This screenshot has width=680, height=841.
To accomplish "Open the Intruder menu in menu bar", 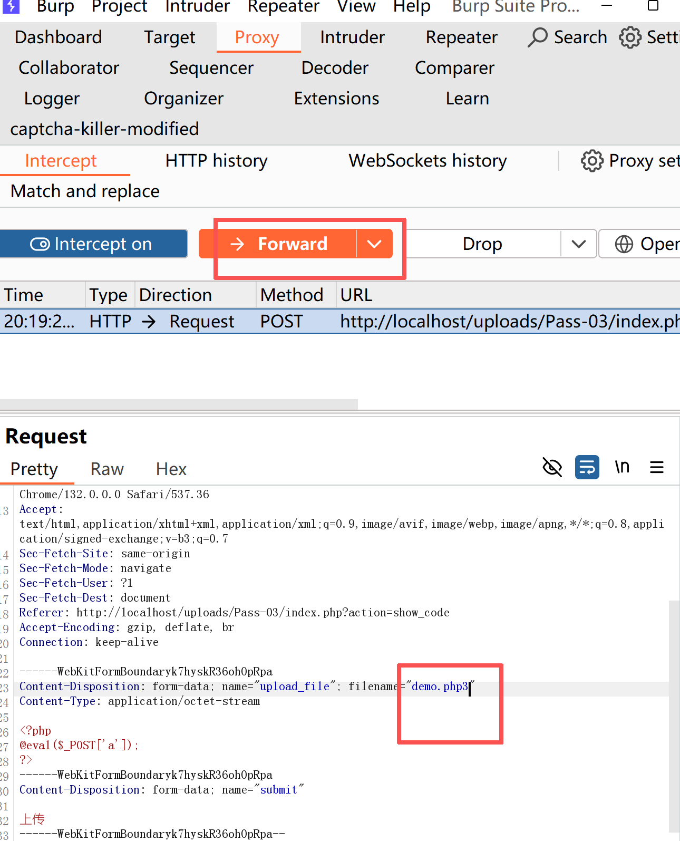I will click(x=197, y=6).
